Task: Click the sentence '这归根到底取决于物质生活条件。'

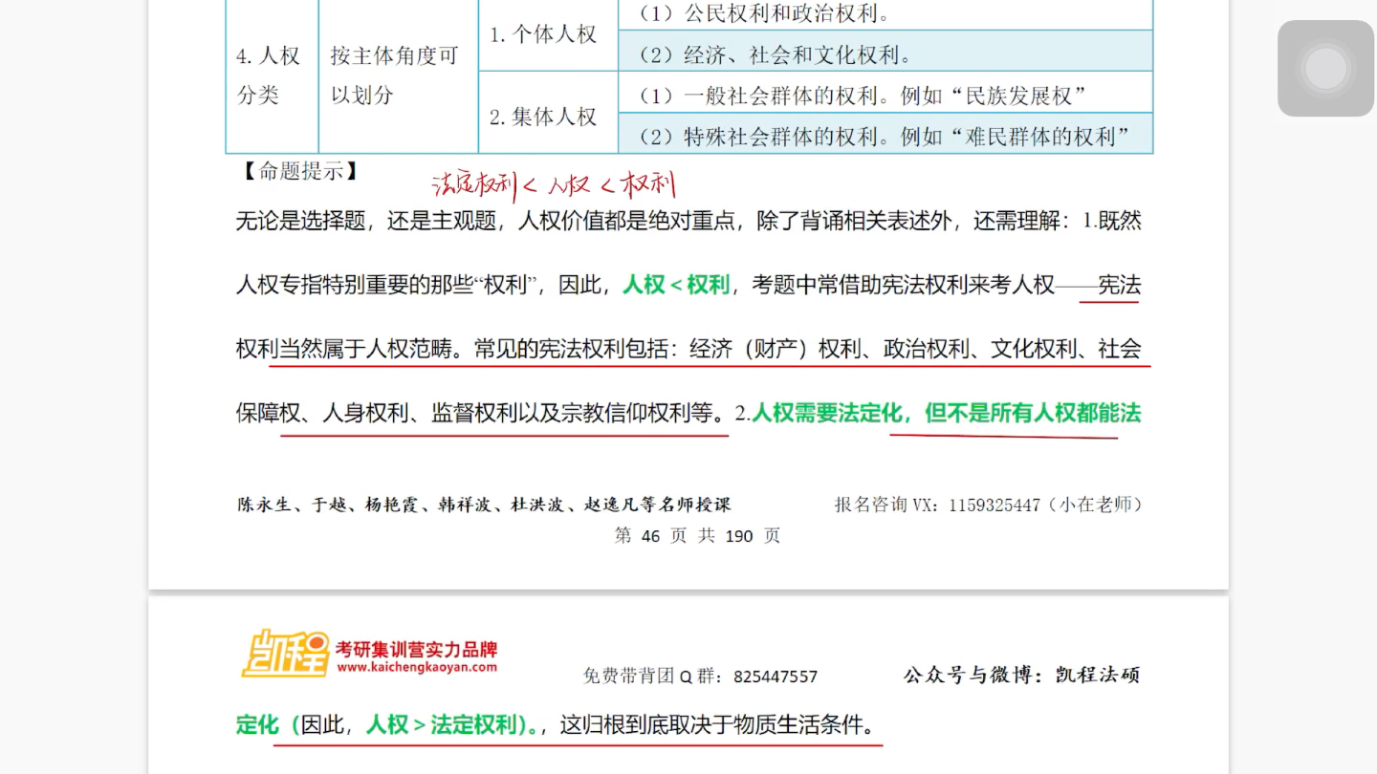Action: tap(717, 725)
